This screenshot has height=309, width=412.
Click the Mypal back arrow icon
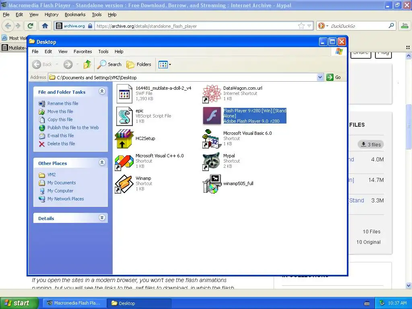click(x=8, y=26)
